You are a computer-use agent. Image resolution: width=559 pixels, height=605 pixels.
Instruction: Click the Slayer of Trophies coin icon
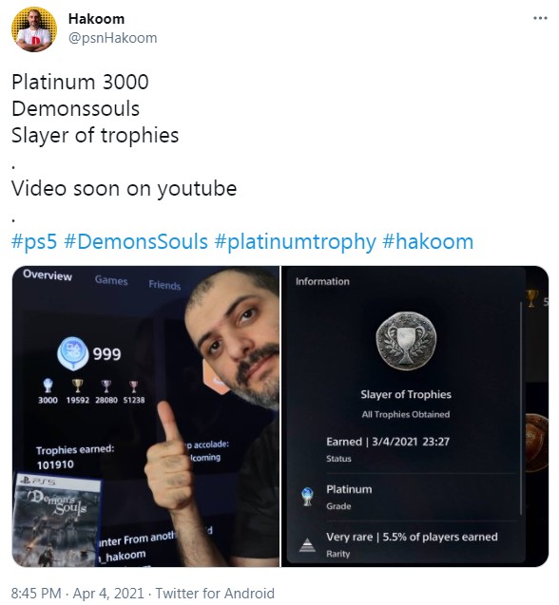pyautogui.click(x=406, y=341)
